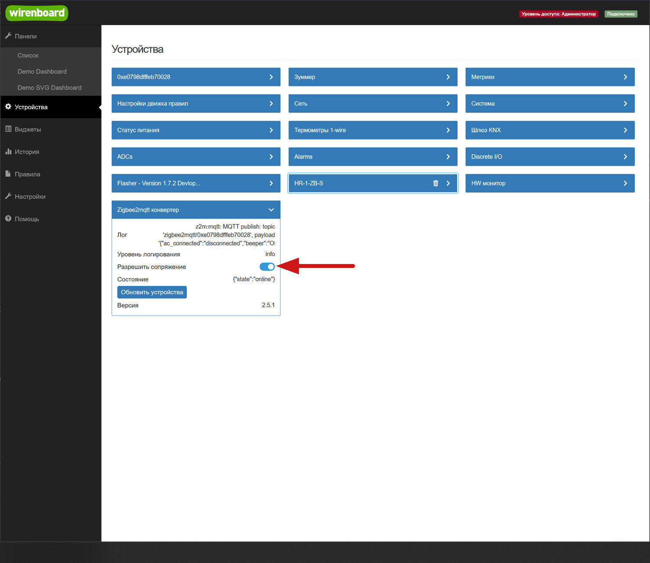
Task: Delete the HR-1-ZB-S device via trash icon
Action: 435,183
